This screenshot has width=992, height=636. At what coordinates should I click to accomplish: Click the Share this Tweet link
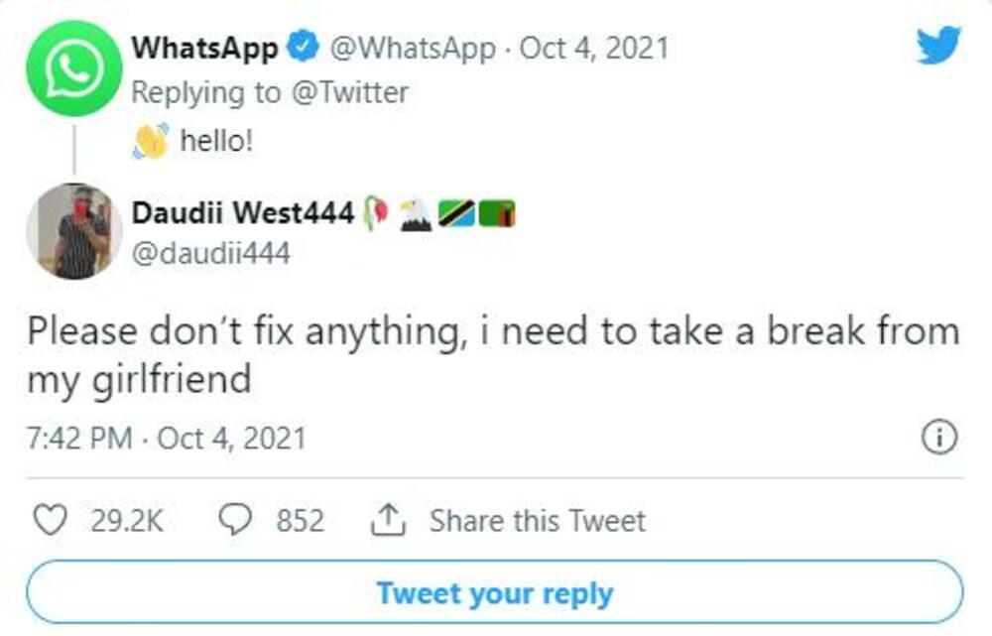pyautogui.click(x=537, y=521)
